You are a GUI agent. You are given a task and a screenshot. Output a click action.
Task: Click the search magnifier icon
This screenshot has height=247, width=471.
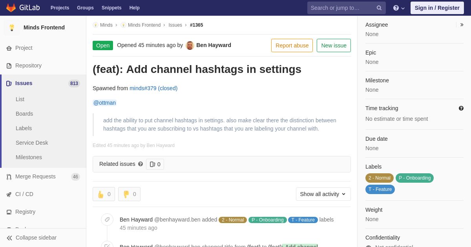379,8
